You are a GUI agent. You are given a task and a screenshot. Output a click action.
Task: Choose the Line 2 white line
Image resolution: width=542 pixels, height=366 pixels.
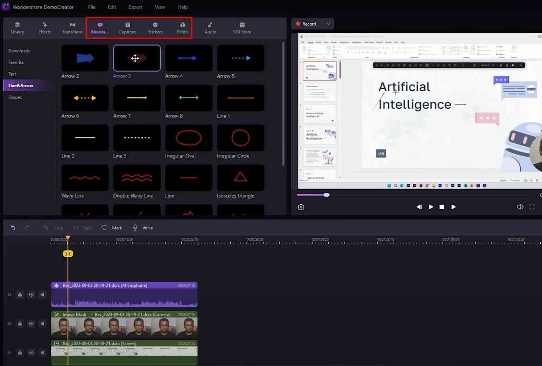click(85, 138)
